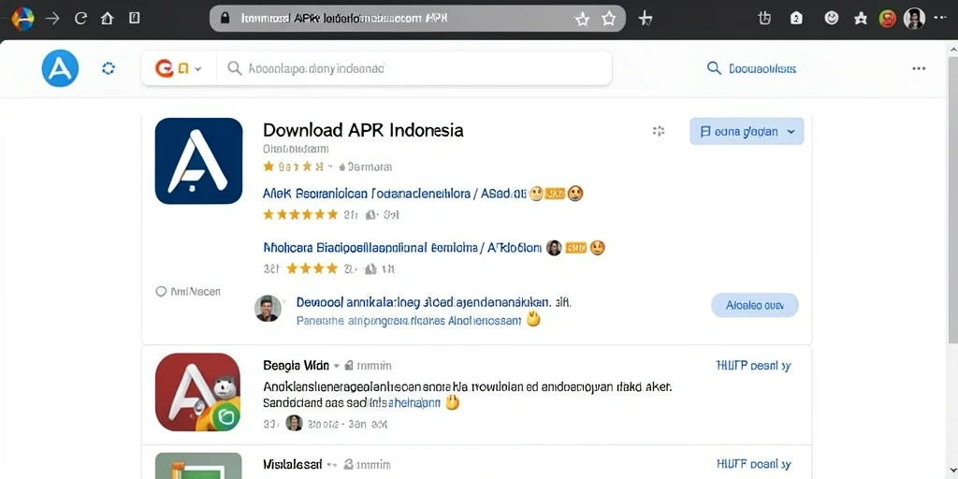Click the Download APR Indonesia title
This screenshot has height=479, width=958.
pyautogui.click(x=363, y=130)
